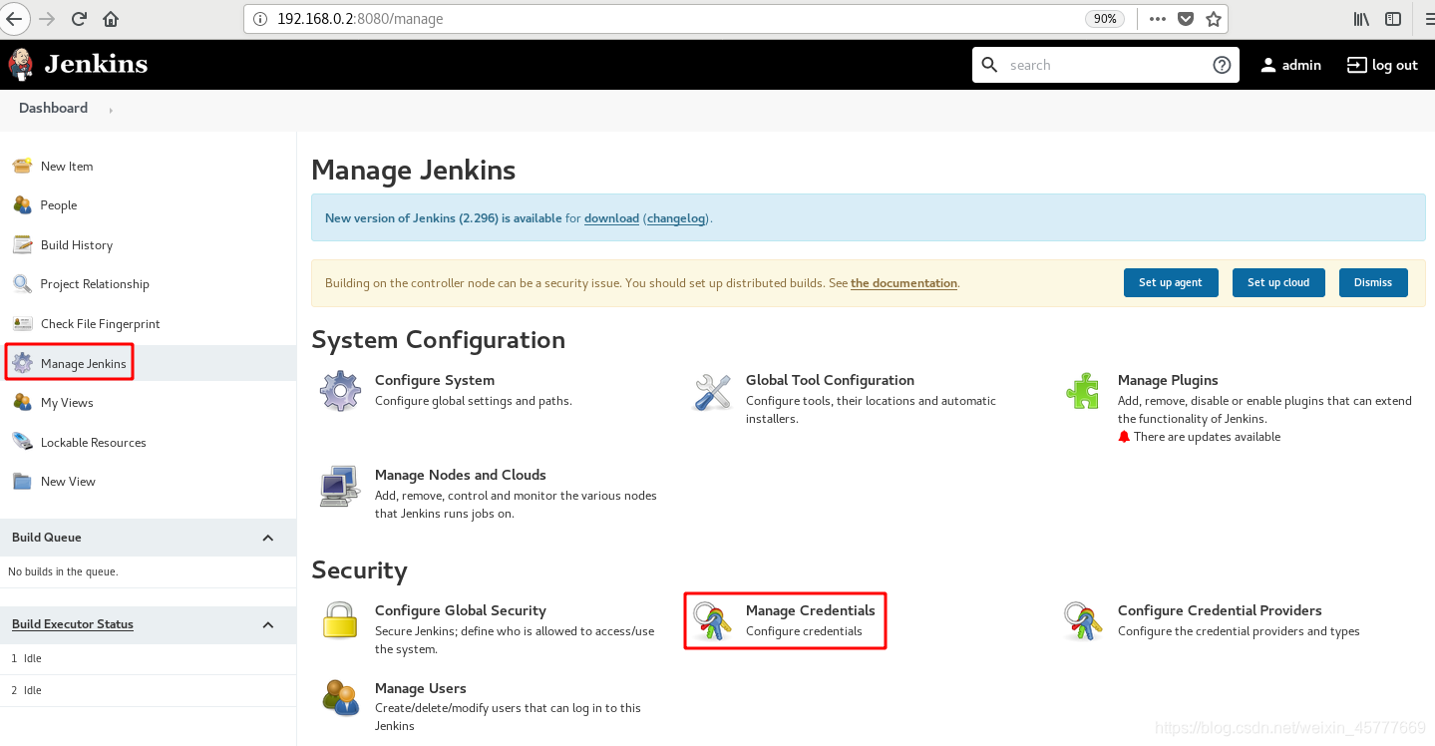This screenshot has width=1435, height=746.
Task: Click the Manage Users people icon
Action: tap(340, 698)
